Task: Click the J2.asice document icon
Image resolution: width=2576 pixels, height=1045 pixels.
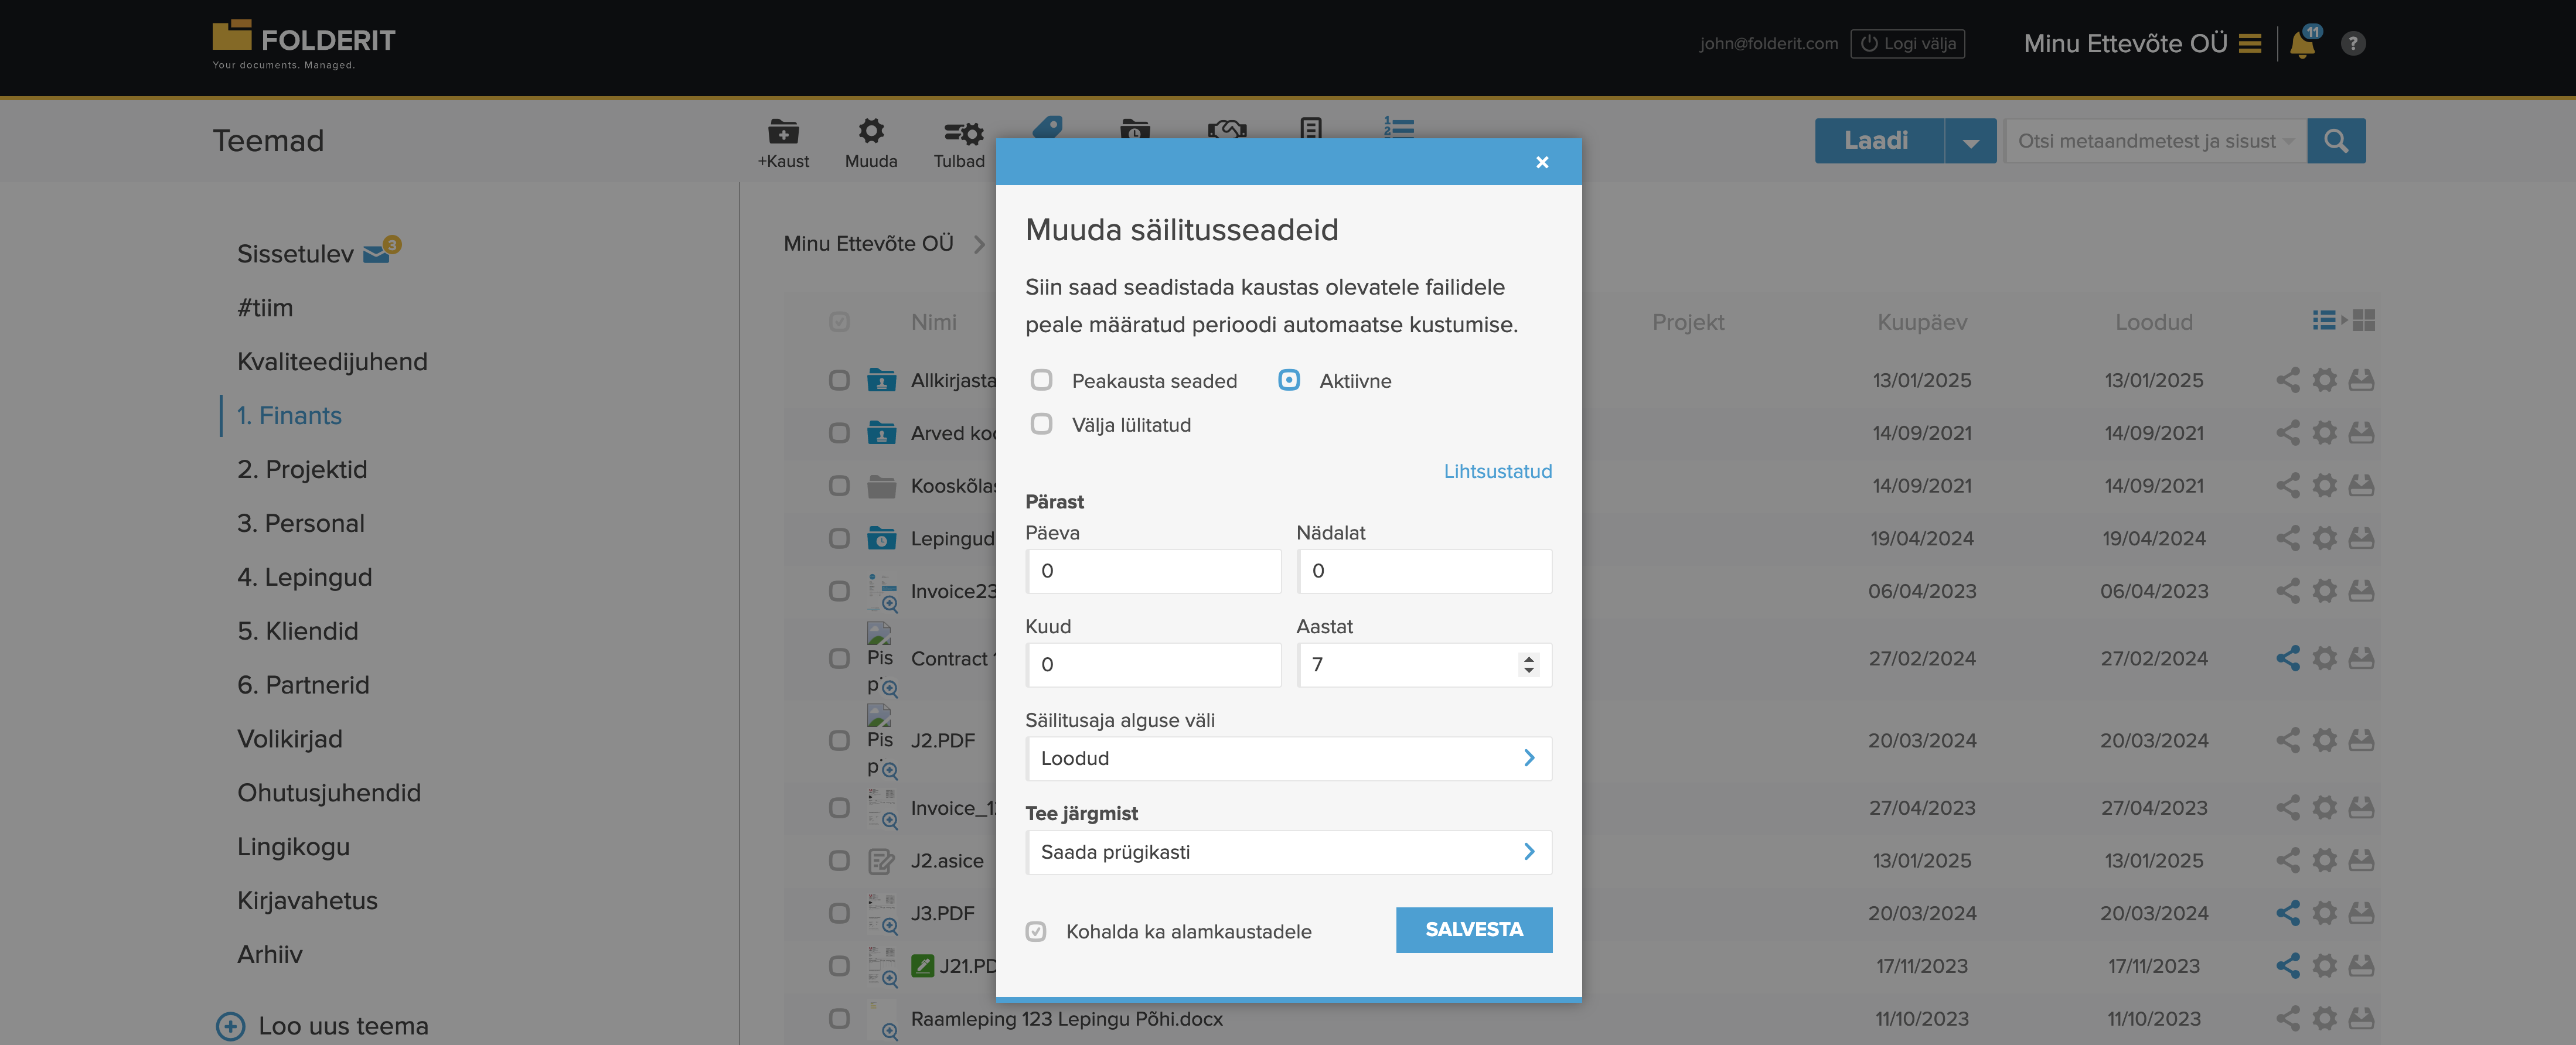Action: (881, 861)
